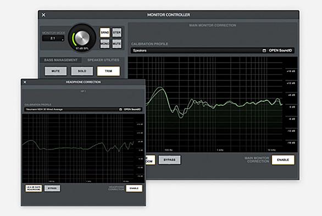The image size is (322, 216).
Task: Enable main monitor correction
Action: click(x=283, y=160)
